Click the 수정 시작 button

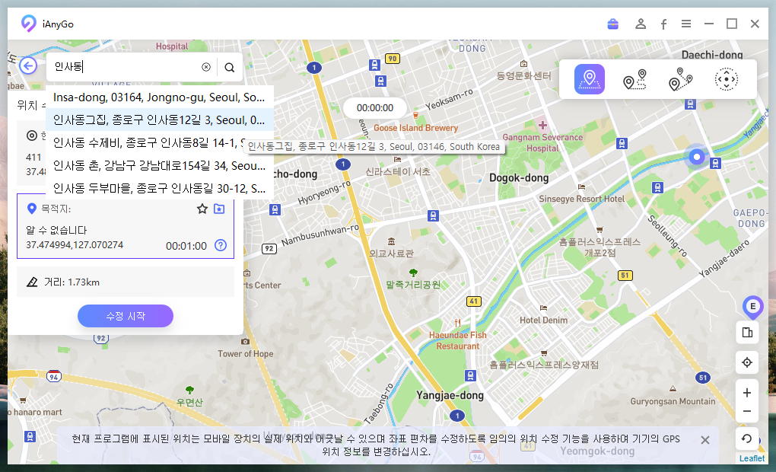pos(126,316)
